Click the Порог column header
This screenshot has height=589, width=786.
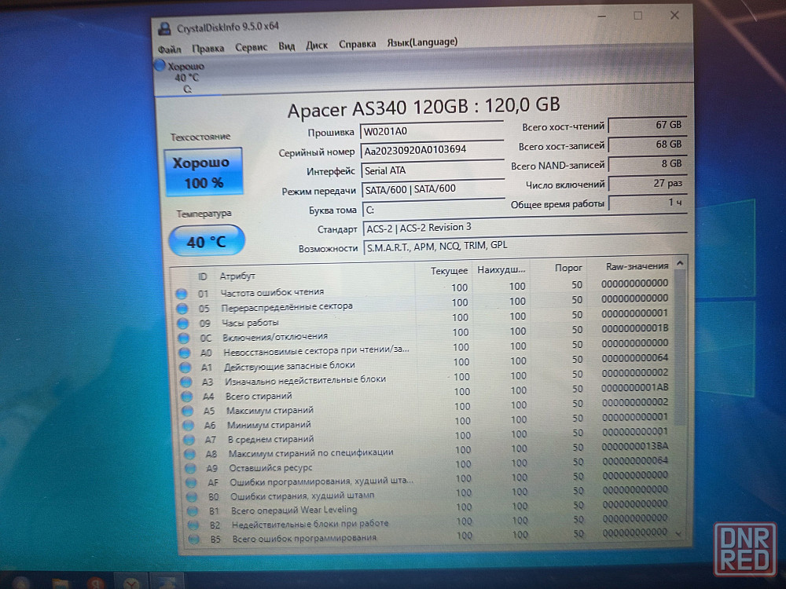[568, 268]
